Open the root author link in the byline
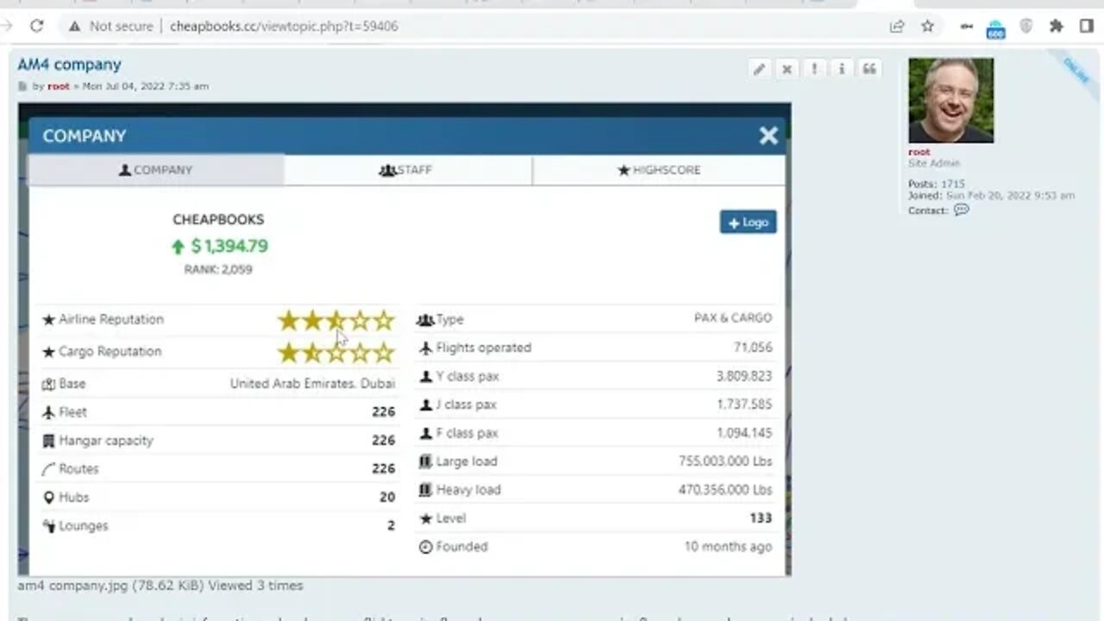The width and height of the screenshot is (1104, 621). pos(59,86)
